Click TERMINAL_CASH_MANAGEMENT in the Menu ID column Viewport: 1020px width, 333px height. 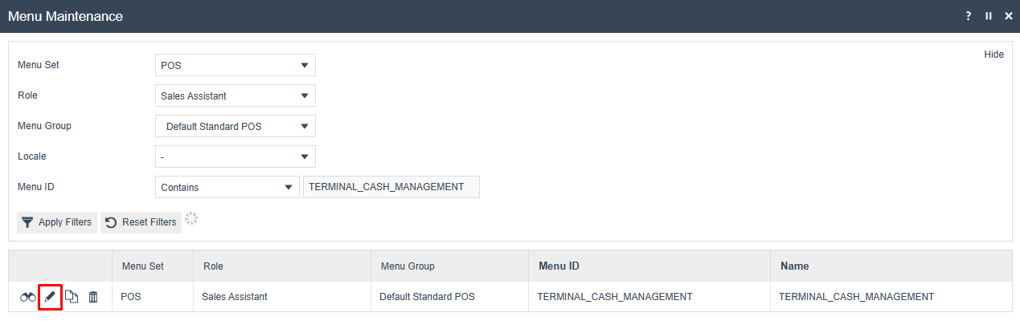[615, 297]
